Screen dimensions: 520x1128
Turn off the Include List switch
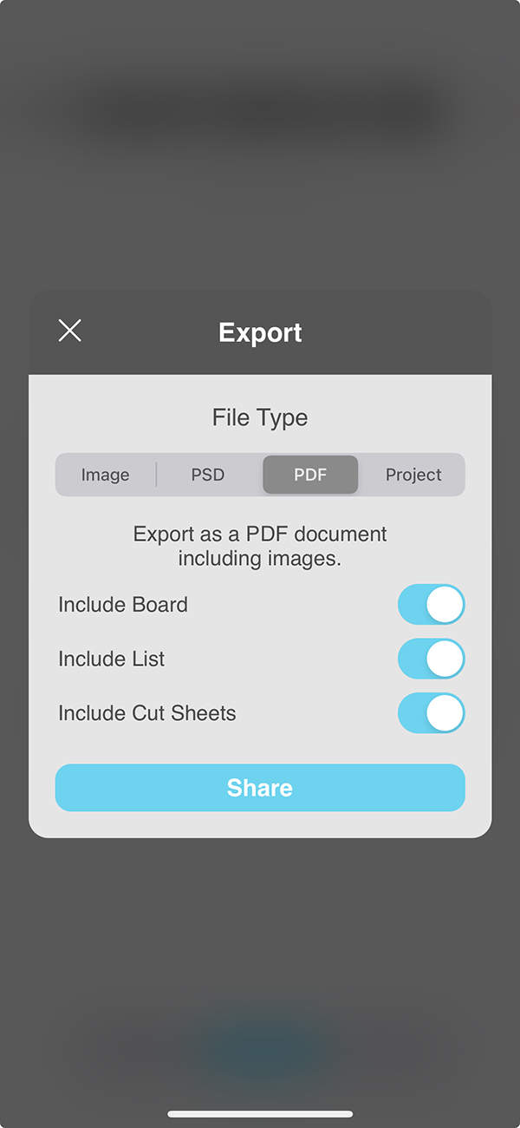tap(431, 659)
